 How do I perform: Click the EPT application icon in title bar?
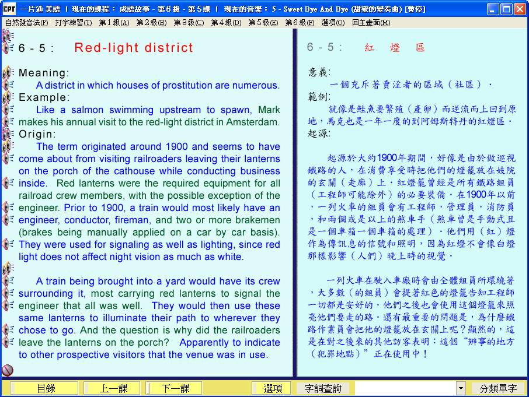coord(9,9)
